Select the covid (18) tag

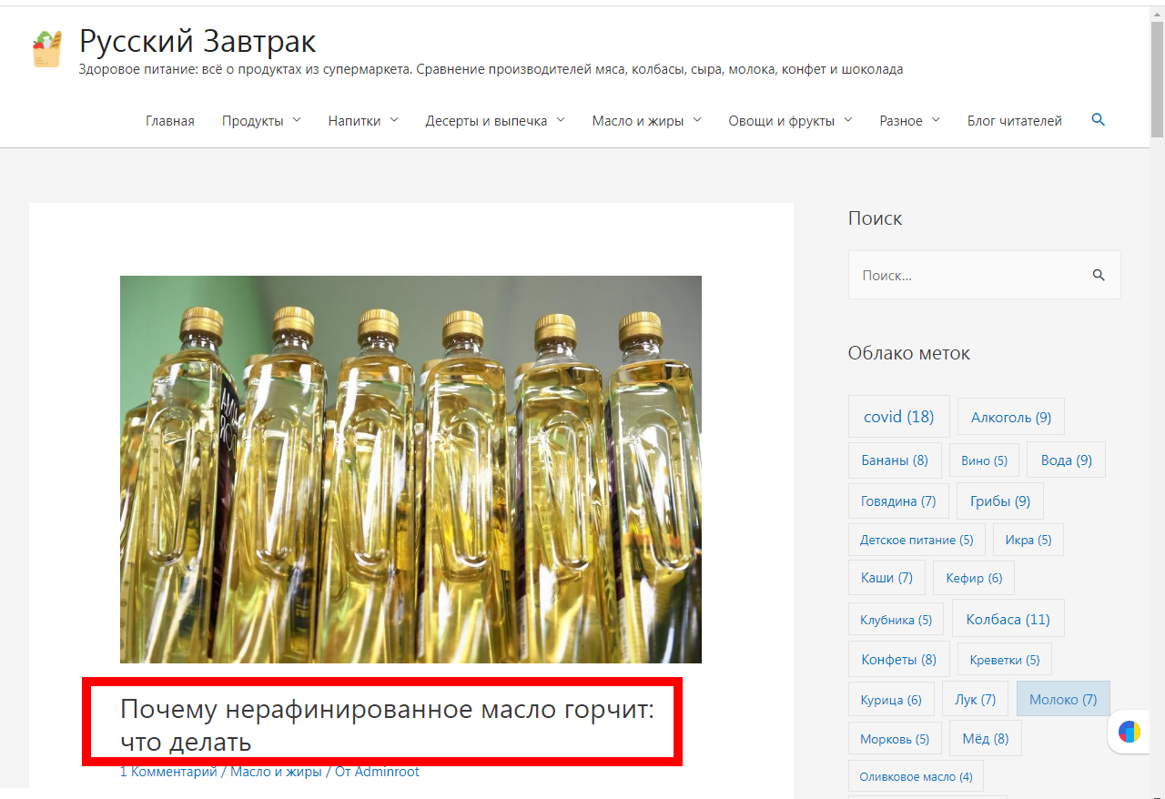pos(898,417)
